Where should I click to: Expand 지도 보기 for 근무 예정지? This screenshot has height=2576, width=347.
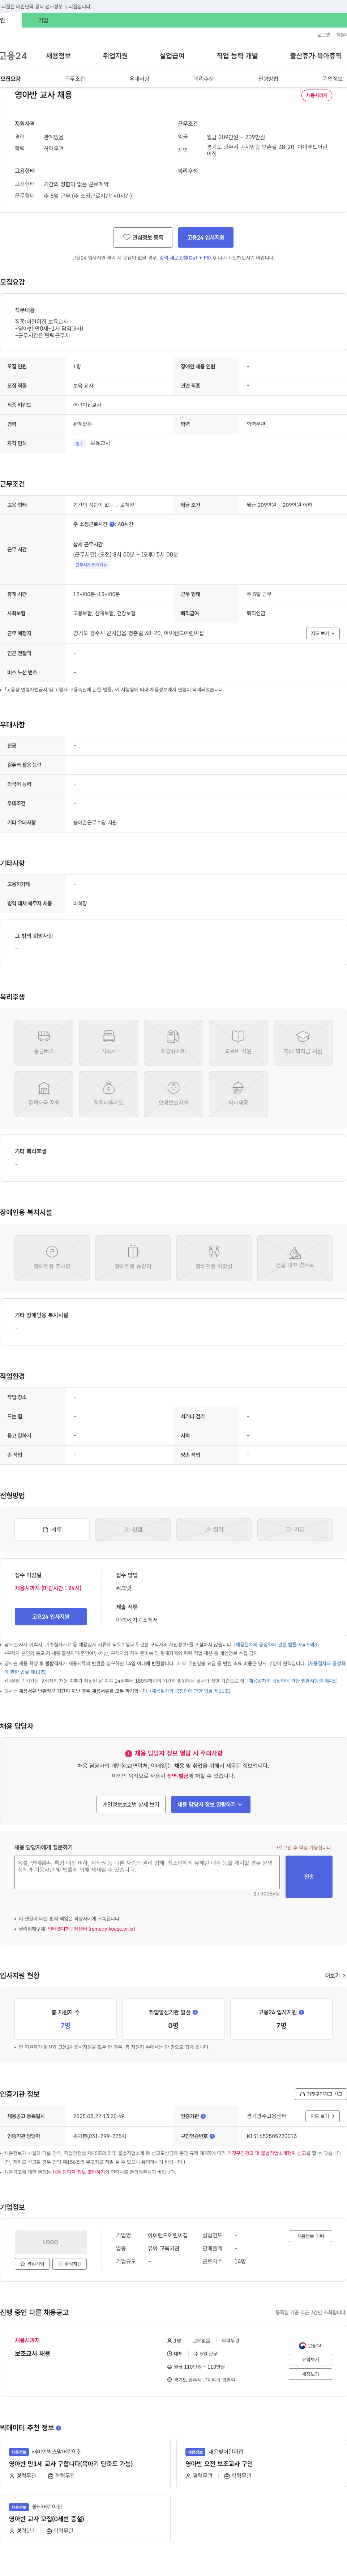coord(323,633)
